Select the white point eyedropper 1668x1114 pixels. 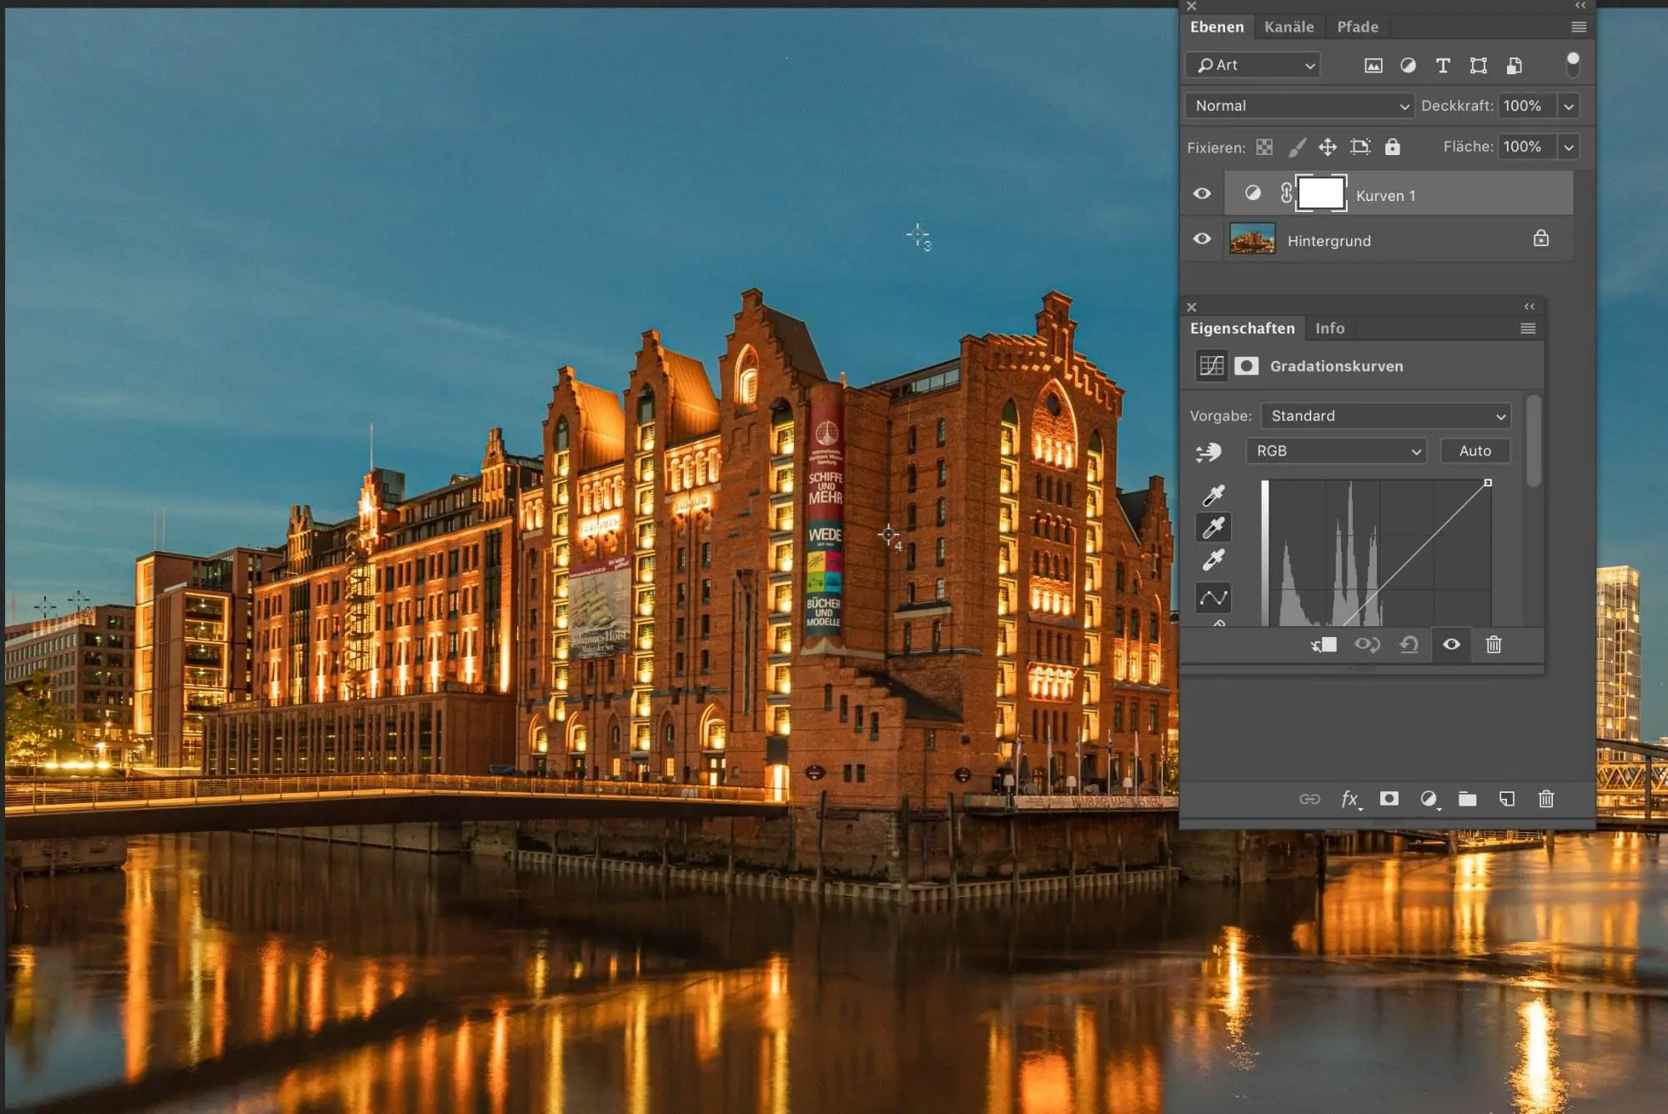pyautogui.click(x=1213, y=560)
